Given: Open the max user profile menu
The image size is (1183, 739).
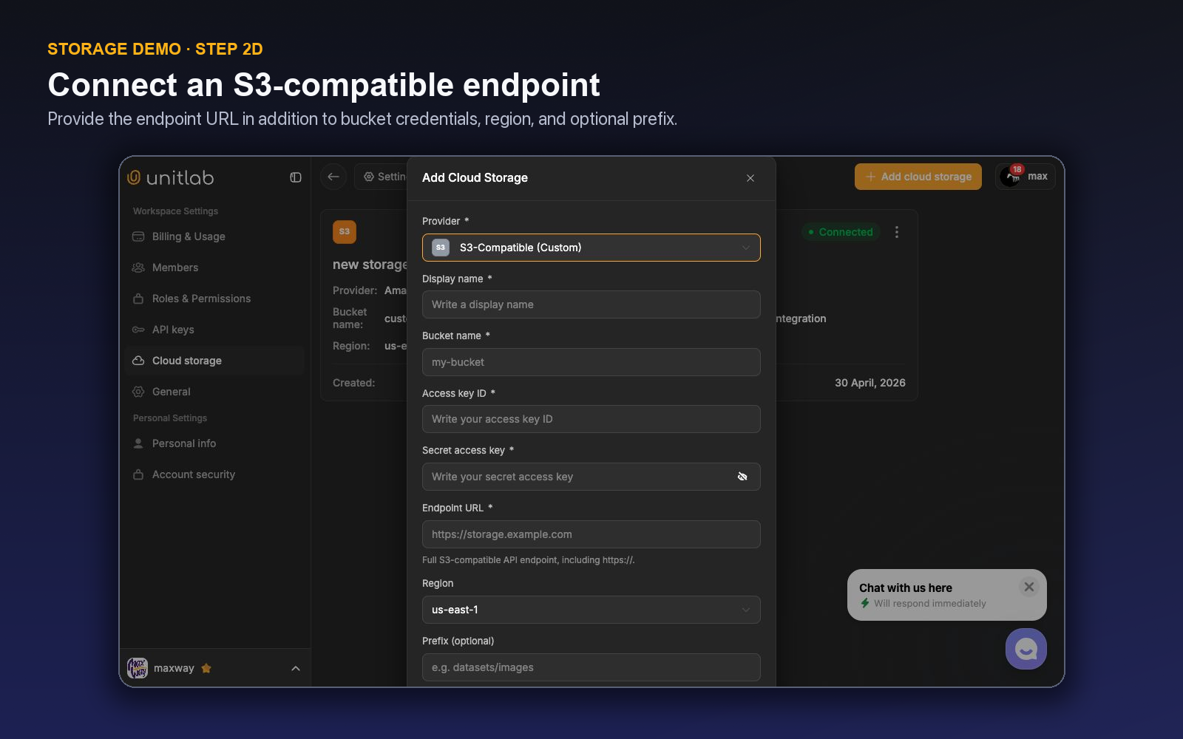Looking at the screenshot, I should click(x=1026, y=177).
